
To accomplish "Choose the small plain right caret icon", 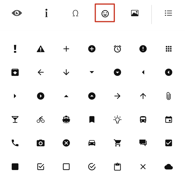I will click(15, 96).
